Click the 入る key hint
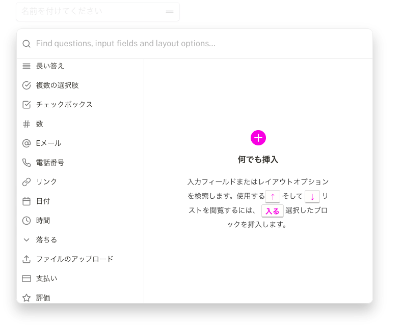402x336 pixels. pyautogui.click(x=272, y=211)
